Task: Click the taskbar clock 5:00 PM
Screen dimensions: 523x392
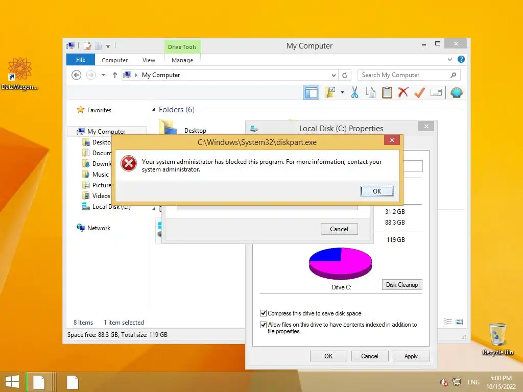Action: [x=501, y=378]
